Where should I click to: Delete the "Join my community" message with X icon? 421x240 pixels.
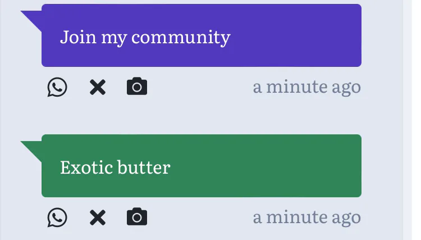point(98,87)
